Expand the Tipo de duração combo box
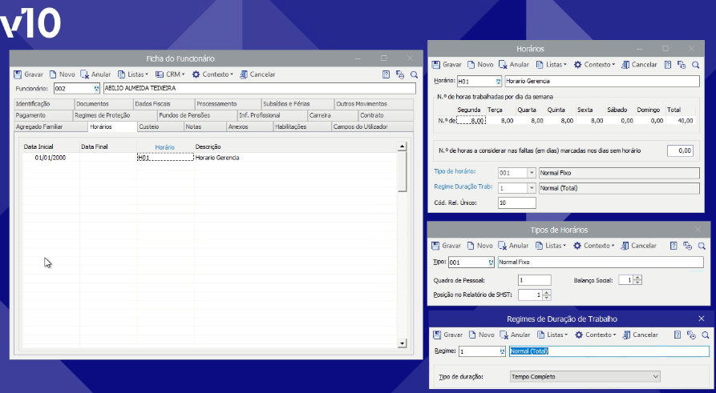The height and width of the screenshot is (393, 716). (x=655, y=376)
